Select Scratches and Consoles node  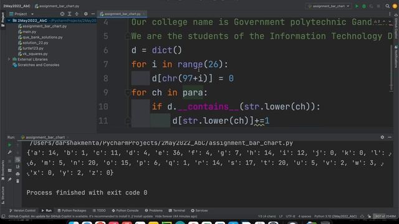coord(36,65)
